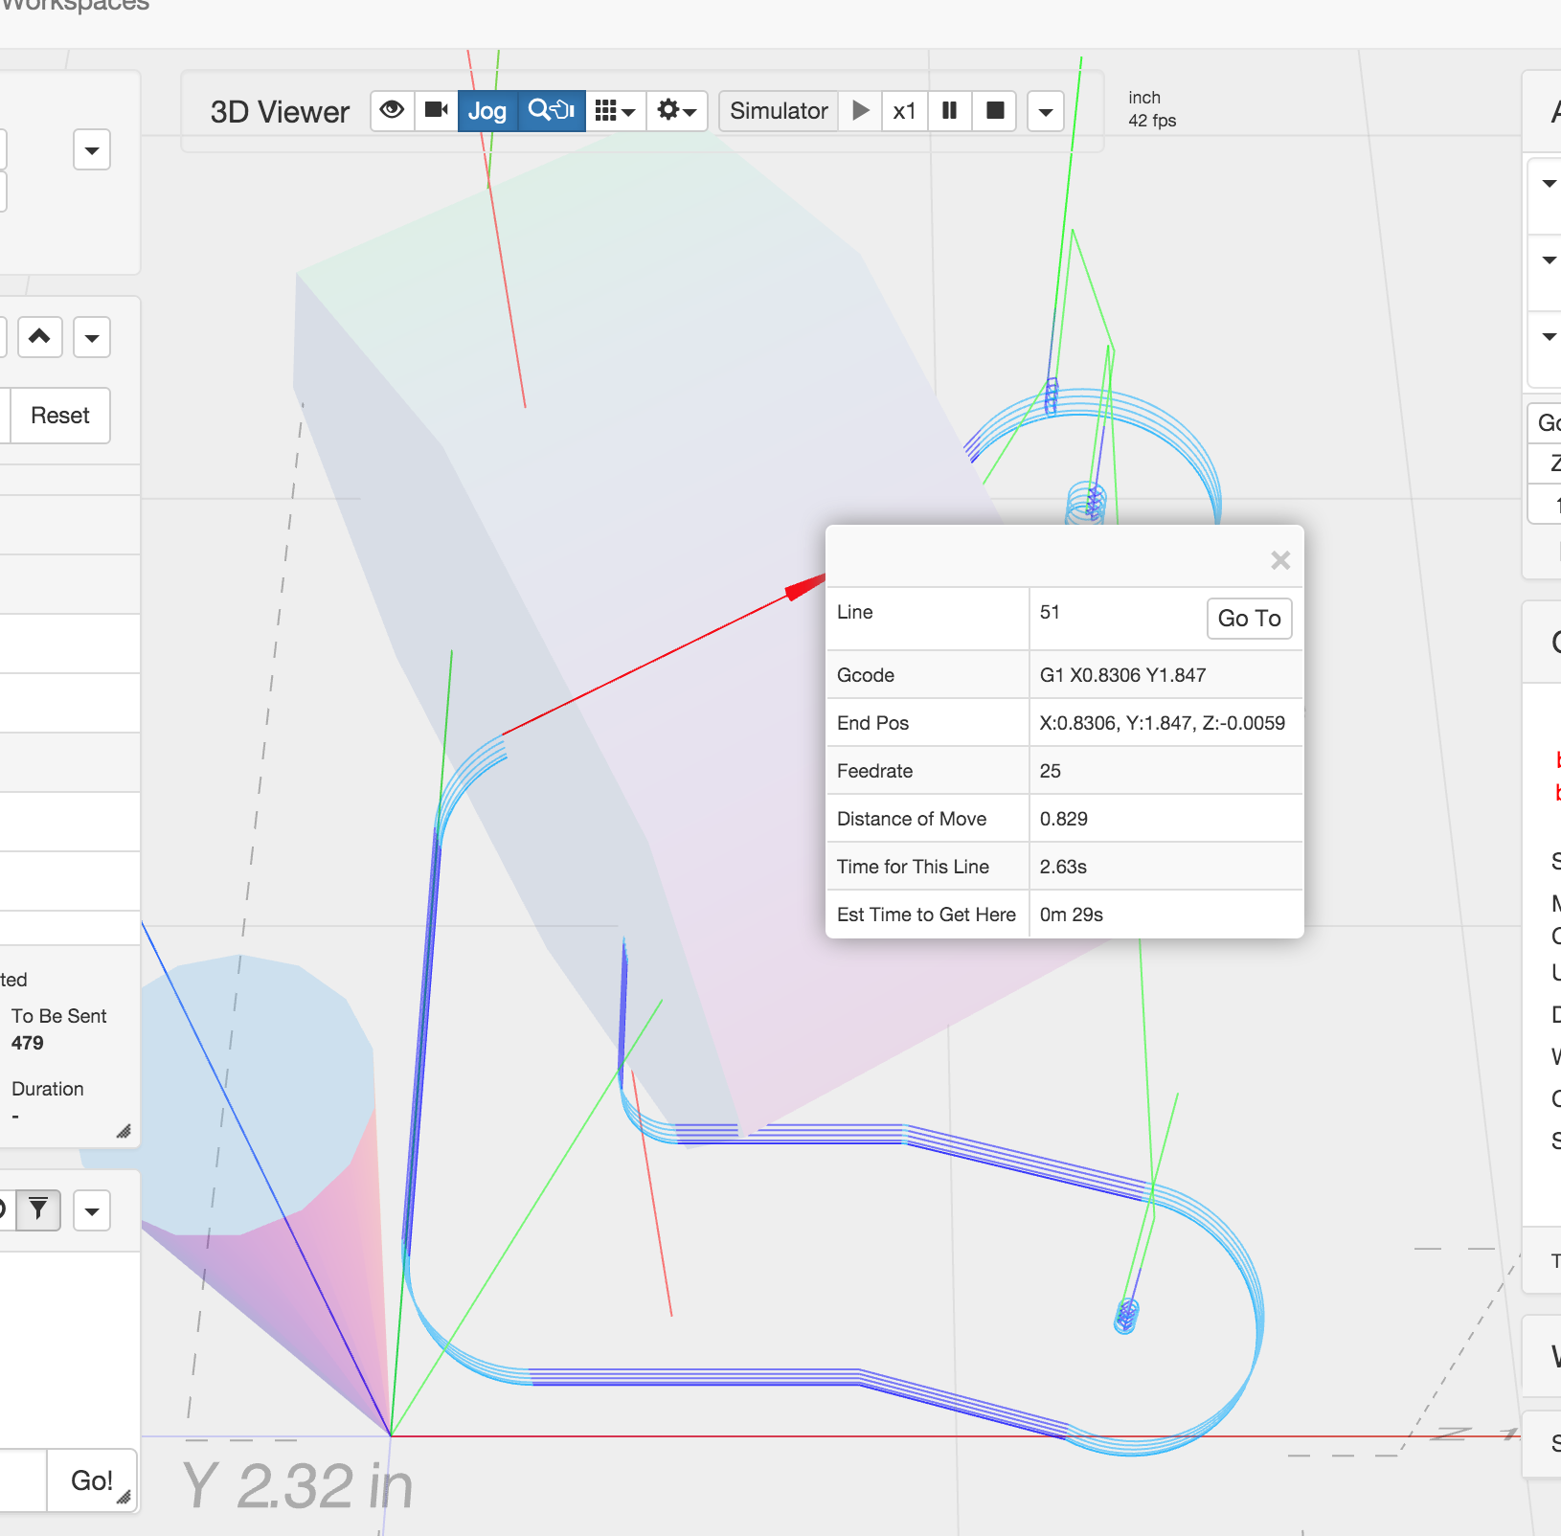Image resolution: width=1561 pixels, height=1536 pixels.
Task: Click the camera view icon
Action: (437, 110)
